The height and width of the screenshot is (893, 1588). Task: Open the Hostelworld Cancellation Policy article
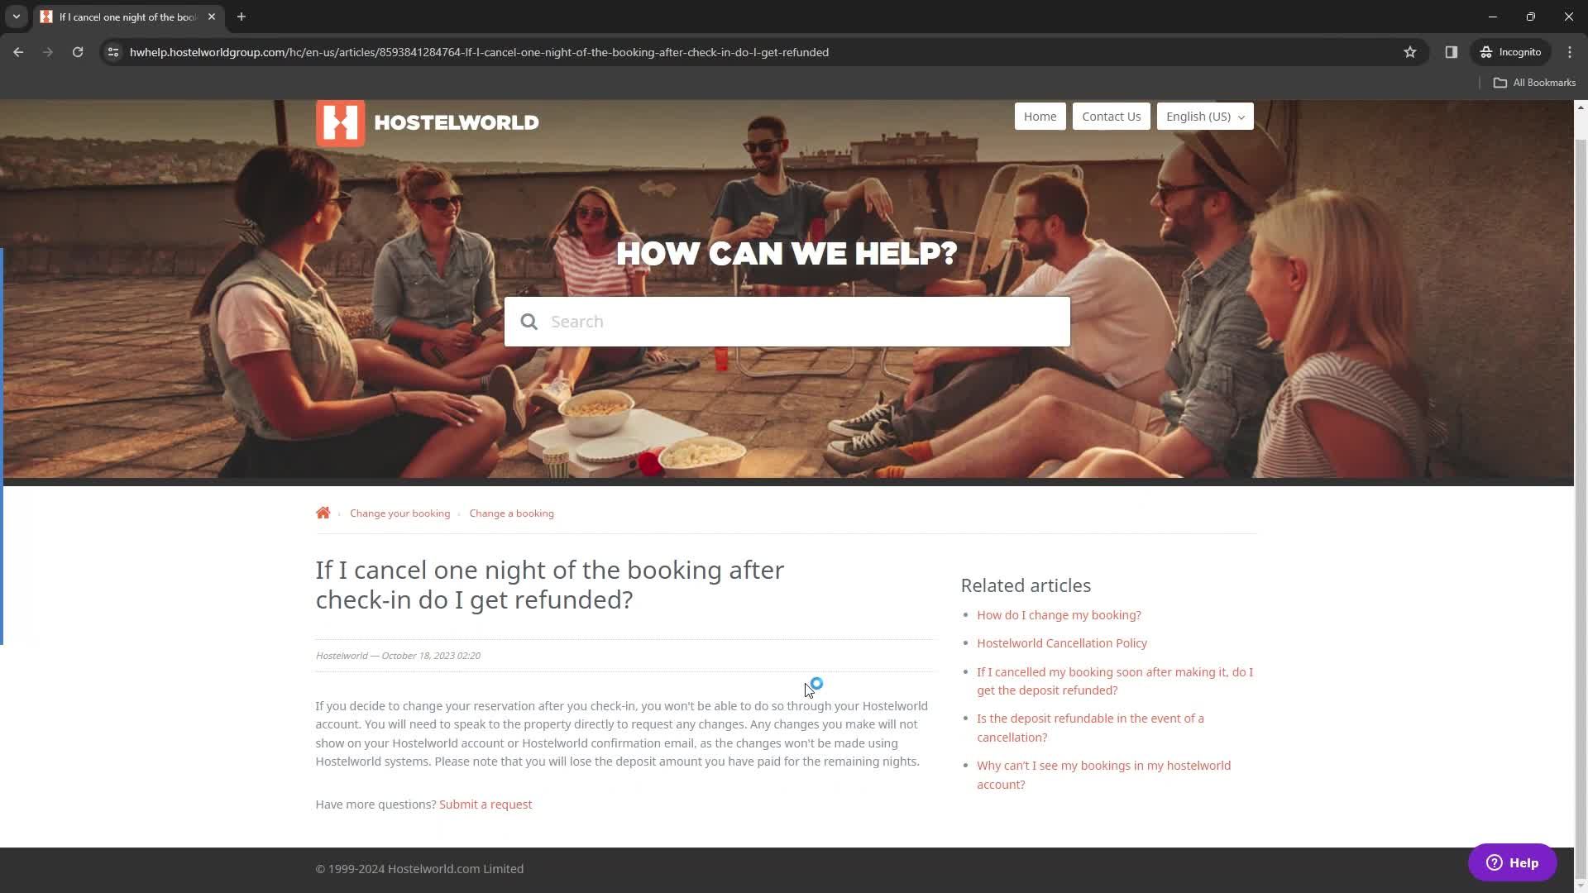click(1061, 642)
